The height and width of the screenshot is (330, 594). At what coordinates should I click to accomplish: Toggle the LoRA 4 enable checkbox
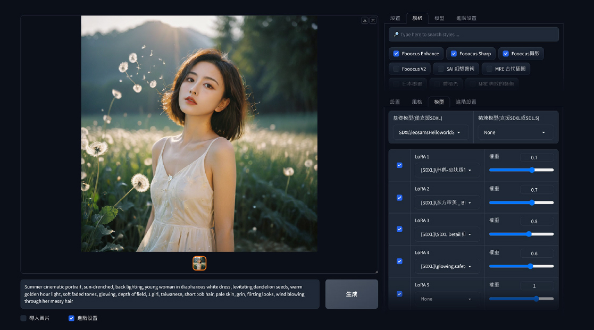click(399, 261)
